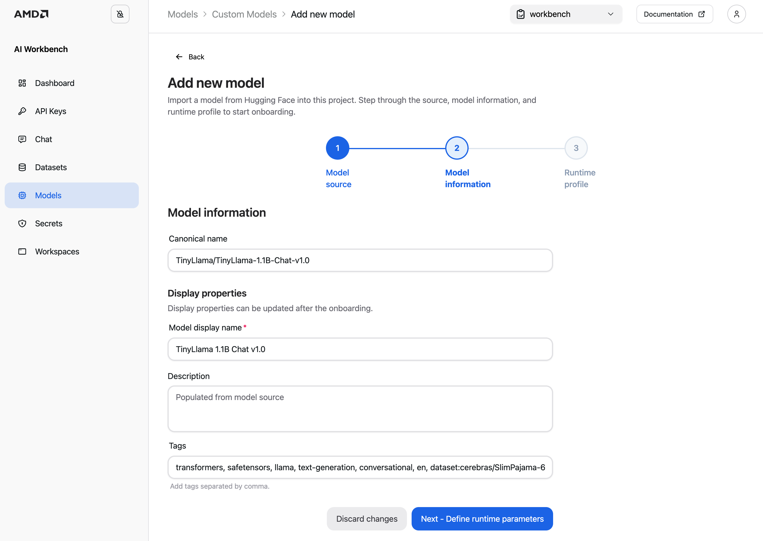Click the Add new model breadcrumb
The height and width of the screenshot is (541, 763).
[323, 14]
